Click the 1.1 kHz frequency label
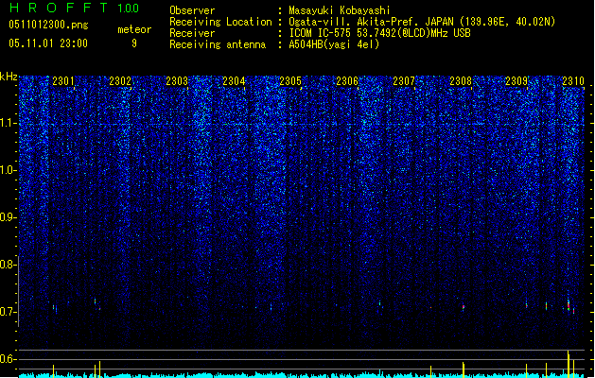The height and width of the screenshot is (378, 595). (x=9, y=123)
